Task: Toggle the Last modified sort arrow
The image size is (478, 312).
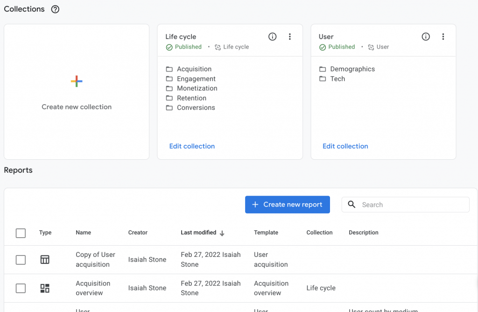Action: click(223, 233)
